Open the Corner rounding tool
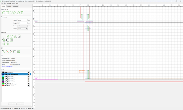This screenshot has width=183, height=110. coord(8,40)
